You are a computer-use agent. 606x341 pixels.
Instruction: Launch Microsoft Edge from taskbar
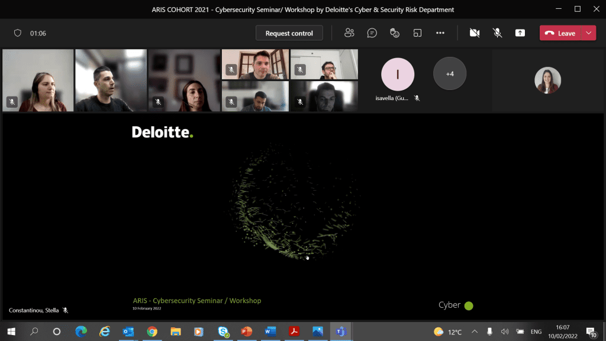point(81,332)
